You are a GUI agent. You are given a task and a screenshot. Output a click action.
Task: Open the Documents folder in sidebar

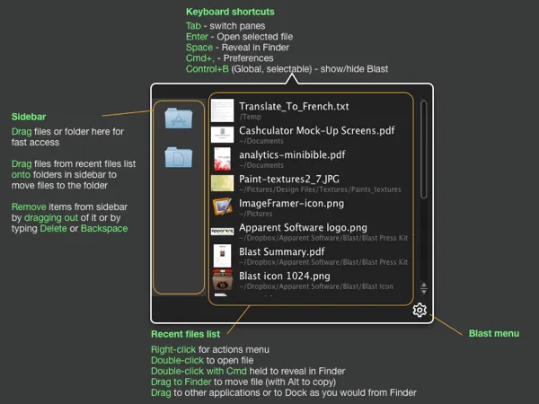[x=179, y=157]
